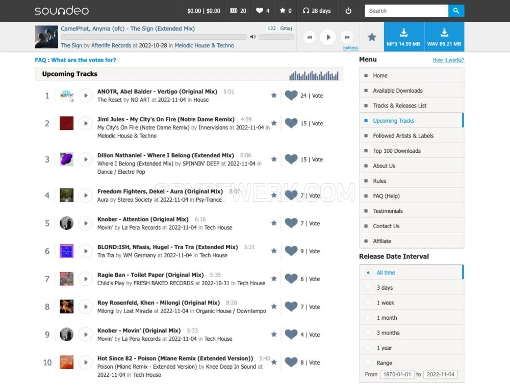Select the 1 month date interval

tap(412, 317)
